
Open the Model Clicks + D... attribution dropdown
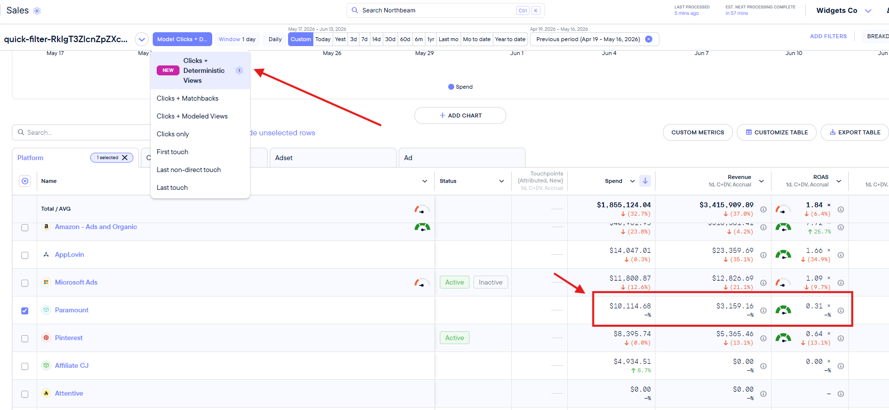[182, 39]
